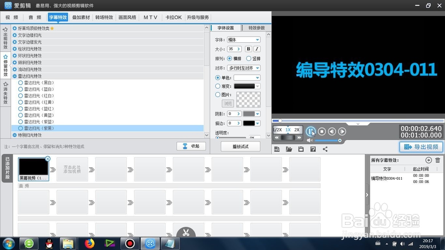The image size is (445, 250).
Task: Open Firefox from taskbar
Action: coord(89,243)
